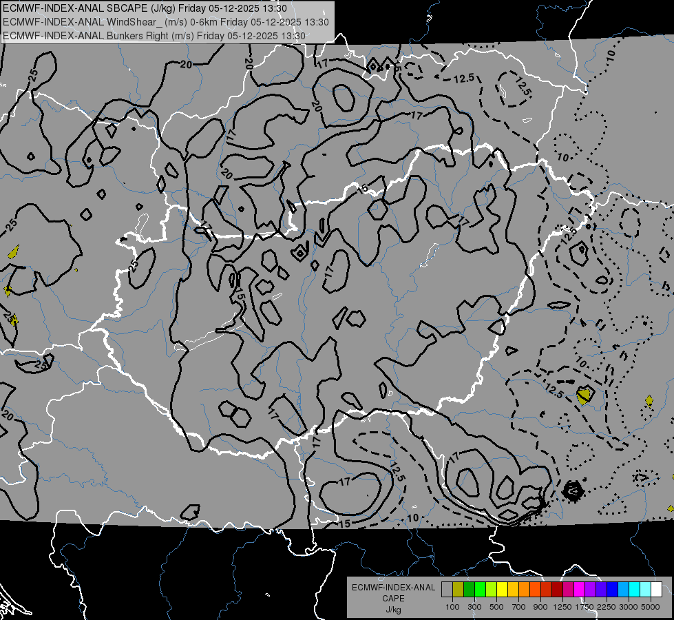Click the J/kg unit label in legend
Image resolution: width=674 pixels, height=620 pixels.
pos(393,610)
